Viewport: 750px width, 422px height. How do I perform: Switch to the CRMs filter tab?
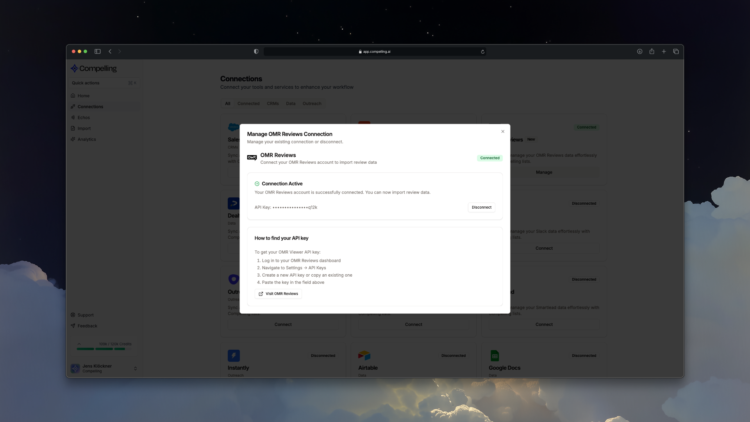(273, 104)
